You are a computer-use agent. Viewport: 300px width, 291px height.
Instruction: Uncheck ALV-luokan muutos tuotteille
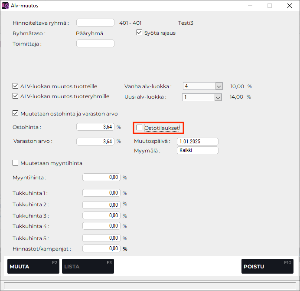click(16, 86)
